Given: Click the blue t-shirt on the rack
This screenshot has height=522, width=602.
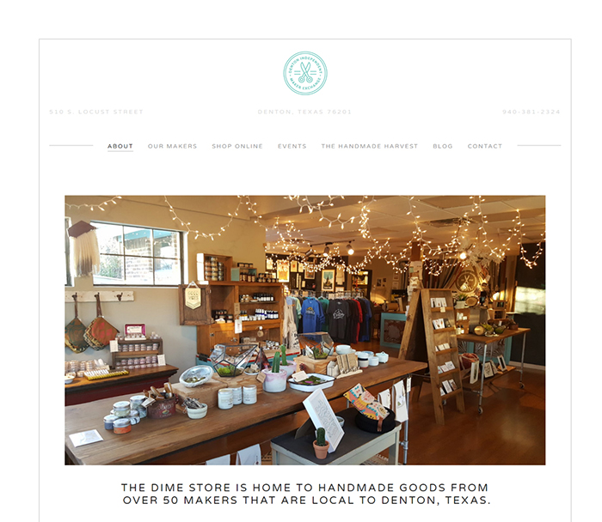Looking at the screenshot, I should tap(312, 314).
